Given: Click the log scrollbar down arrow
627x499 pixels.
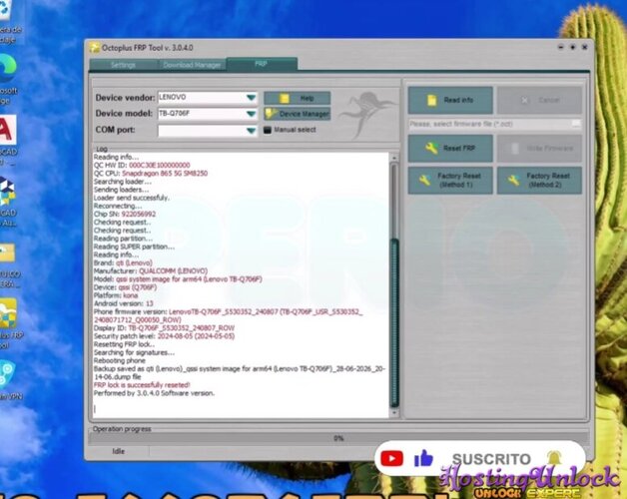Looking at the screenshot, I should (x=394, y=412).
